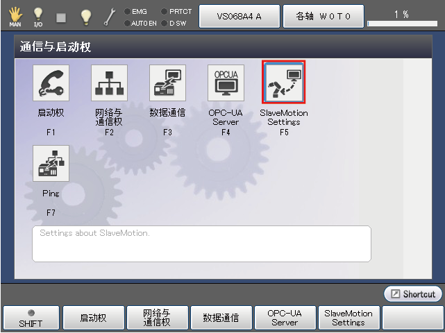
Task: Click the light bulb icon beside the wrench
Action: pos(85,16)
